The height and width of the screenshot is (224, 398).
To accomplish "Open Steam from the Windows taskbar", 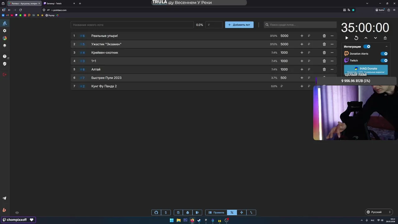I will 199,220.
